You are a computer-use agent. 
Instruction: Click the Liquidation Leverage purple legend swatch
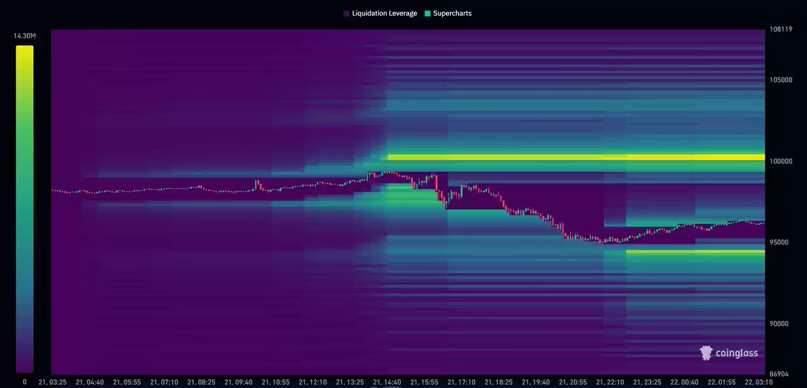346,13
